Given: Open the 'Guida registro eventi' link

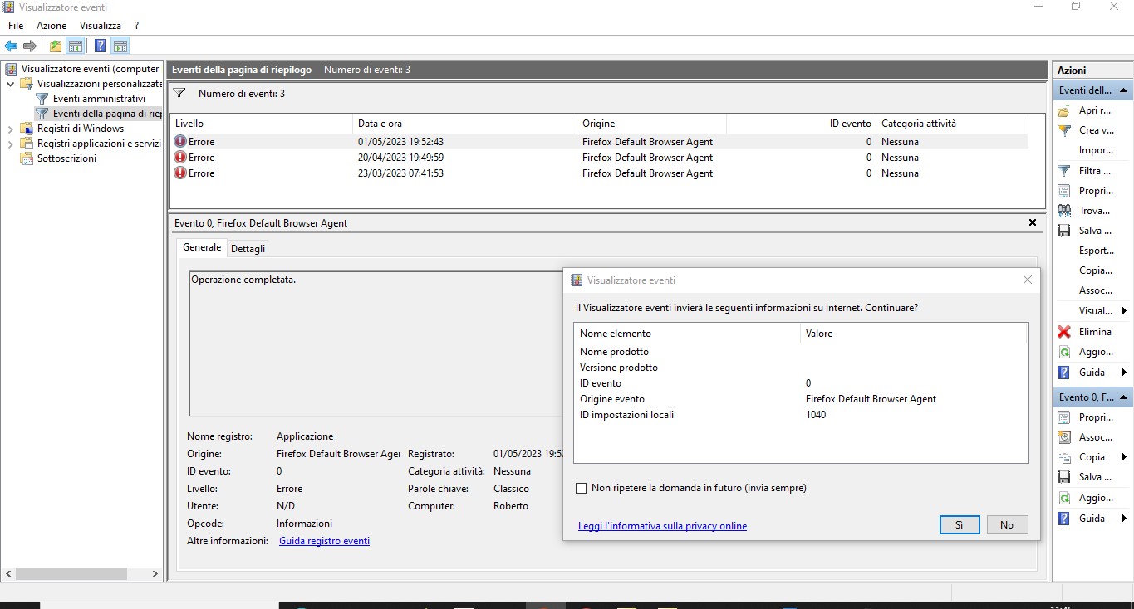Looking at the screenshot, I should coord(324,541).
